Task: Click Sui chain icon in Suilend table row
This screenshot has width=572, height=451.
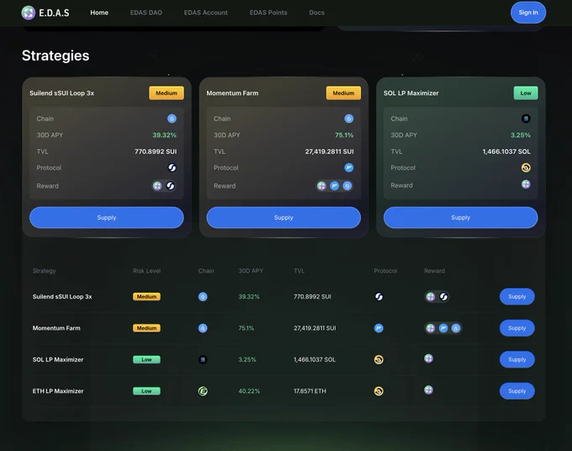Action: click(x=203, y=297)
